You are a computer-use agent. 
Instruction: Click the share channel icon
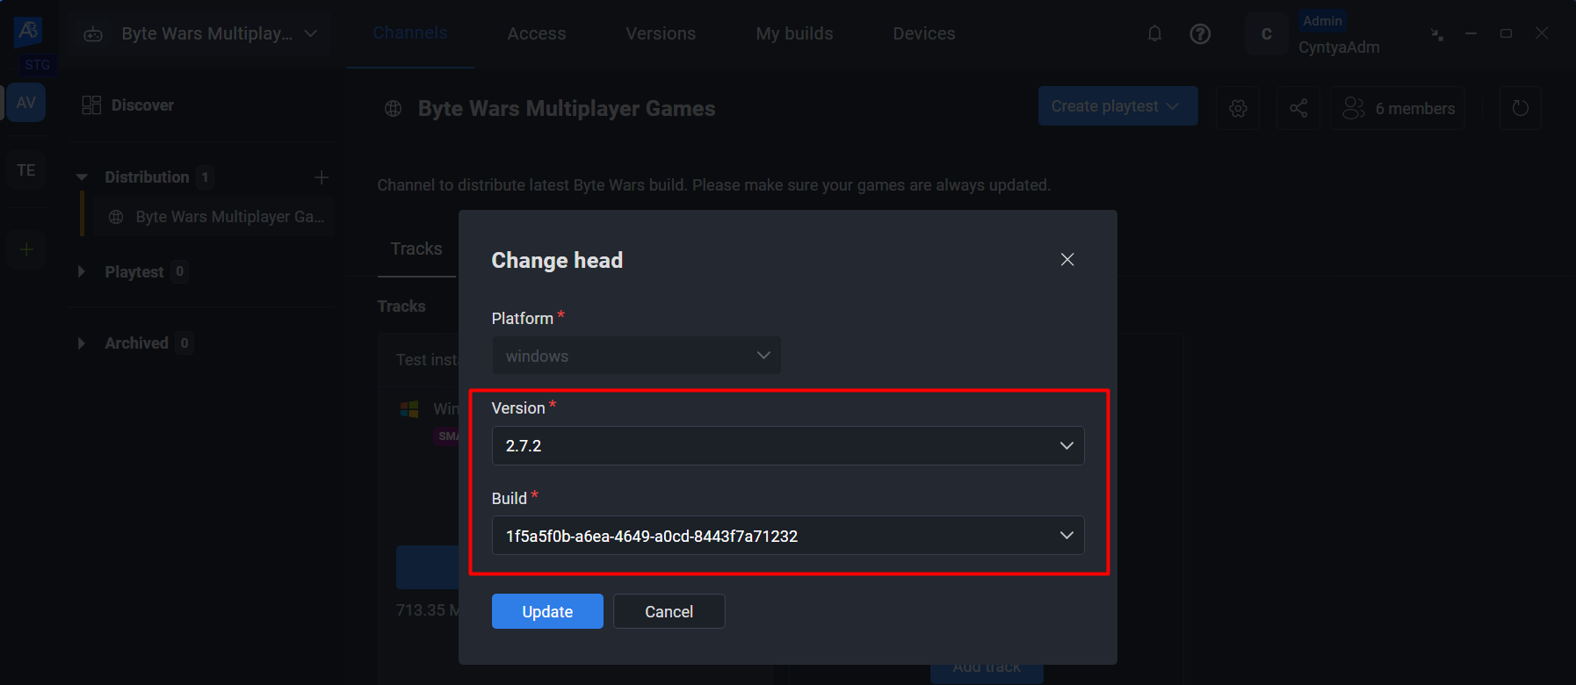pyautogui.click(x=1298, y=108)
